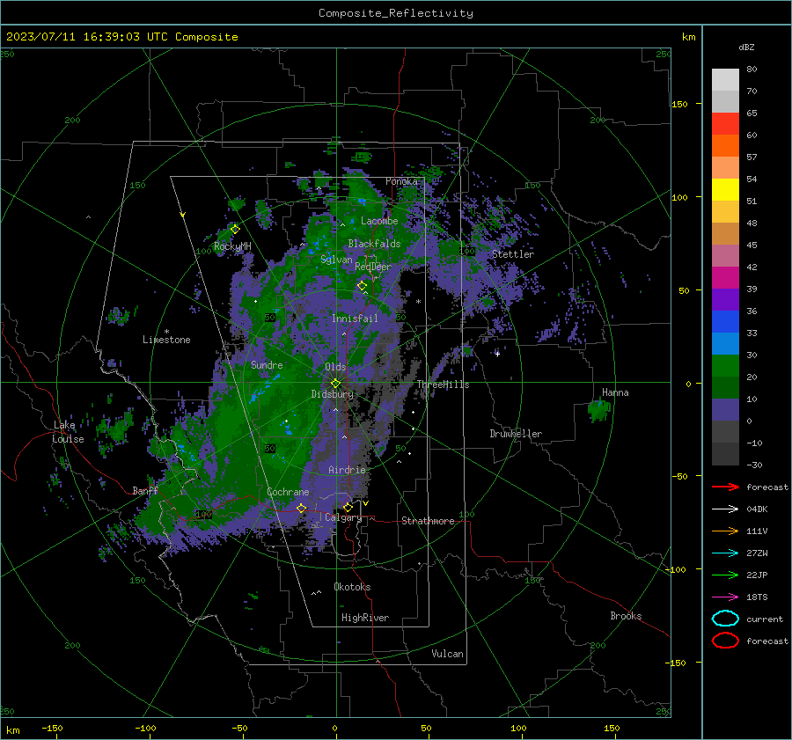Click the Okotoks label
The image size is (792, 740).
352,587
